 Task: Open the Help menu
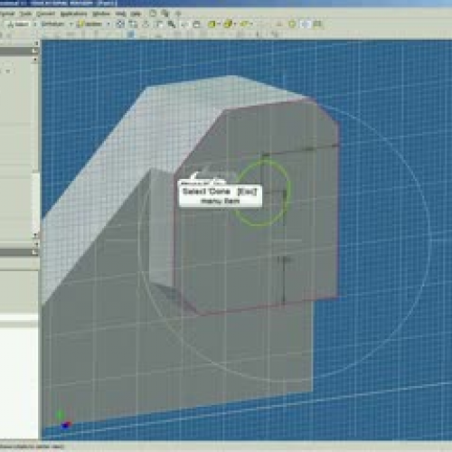coord(136,14)
